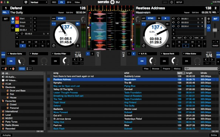The width and height of the screenshot is (220, 137).
Task: Click the censor button on deck 2
Action: [143, 46]
